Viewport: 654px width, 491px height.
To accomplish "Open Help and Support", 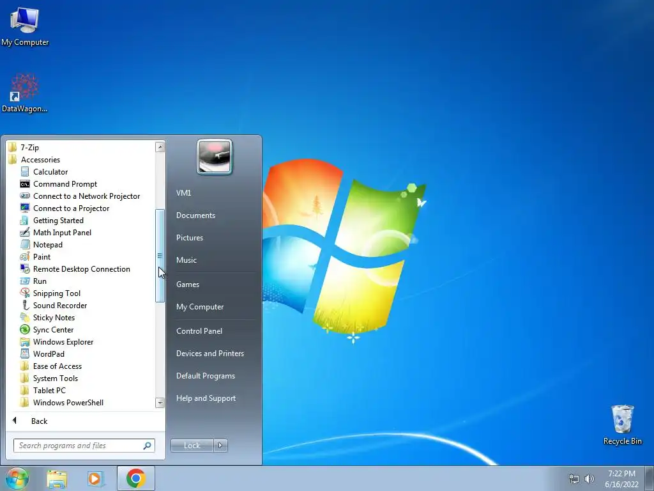I will coord(206,398).
